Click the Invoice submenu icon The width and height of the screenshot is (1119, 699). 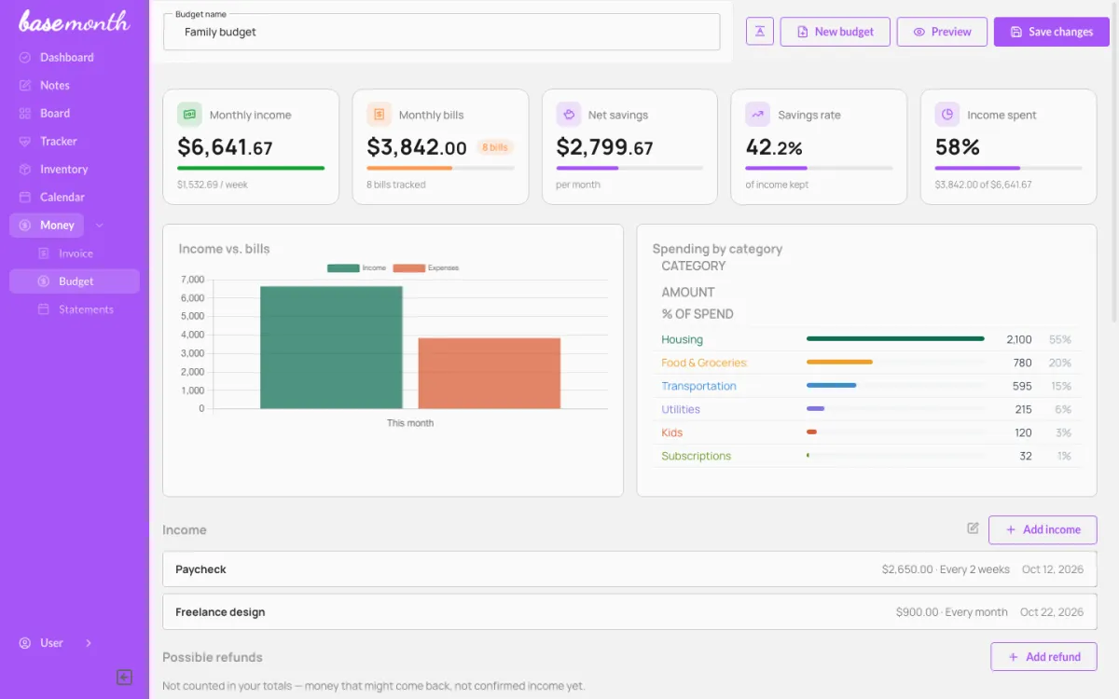(43, 254)
